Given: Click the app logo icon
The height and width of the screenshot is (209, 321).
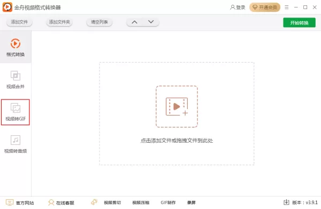Looking at the screenshot, I should (x=7, y=7).
